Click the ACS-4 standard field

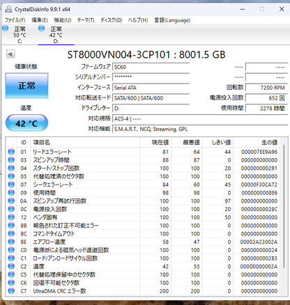point(200,119)
